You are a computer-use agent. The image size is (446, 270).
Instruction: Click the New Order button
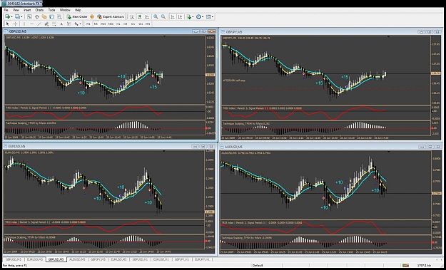pos(77,17)
